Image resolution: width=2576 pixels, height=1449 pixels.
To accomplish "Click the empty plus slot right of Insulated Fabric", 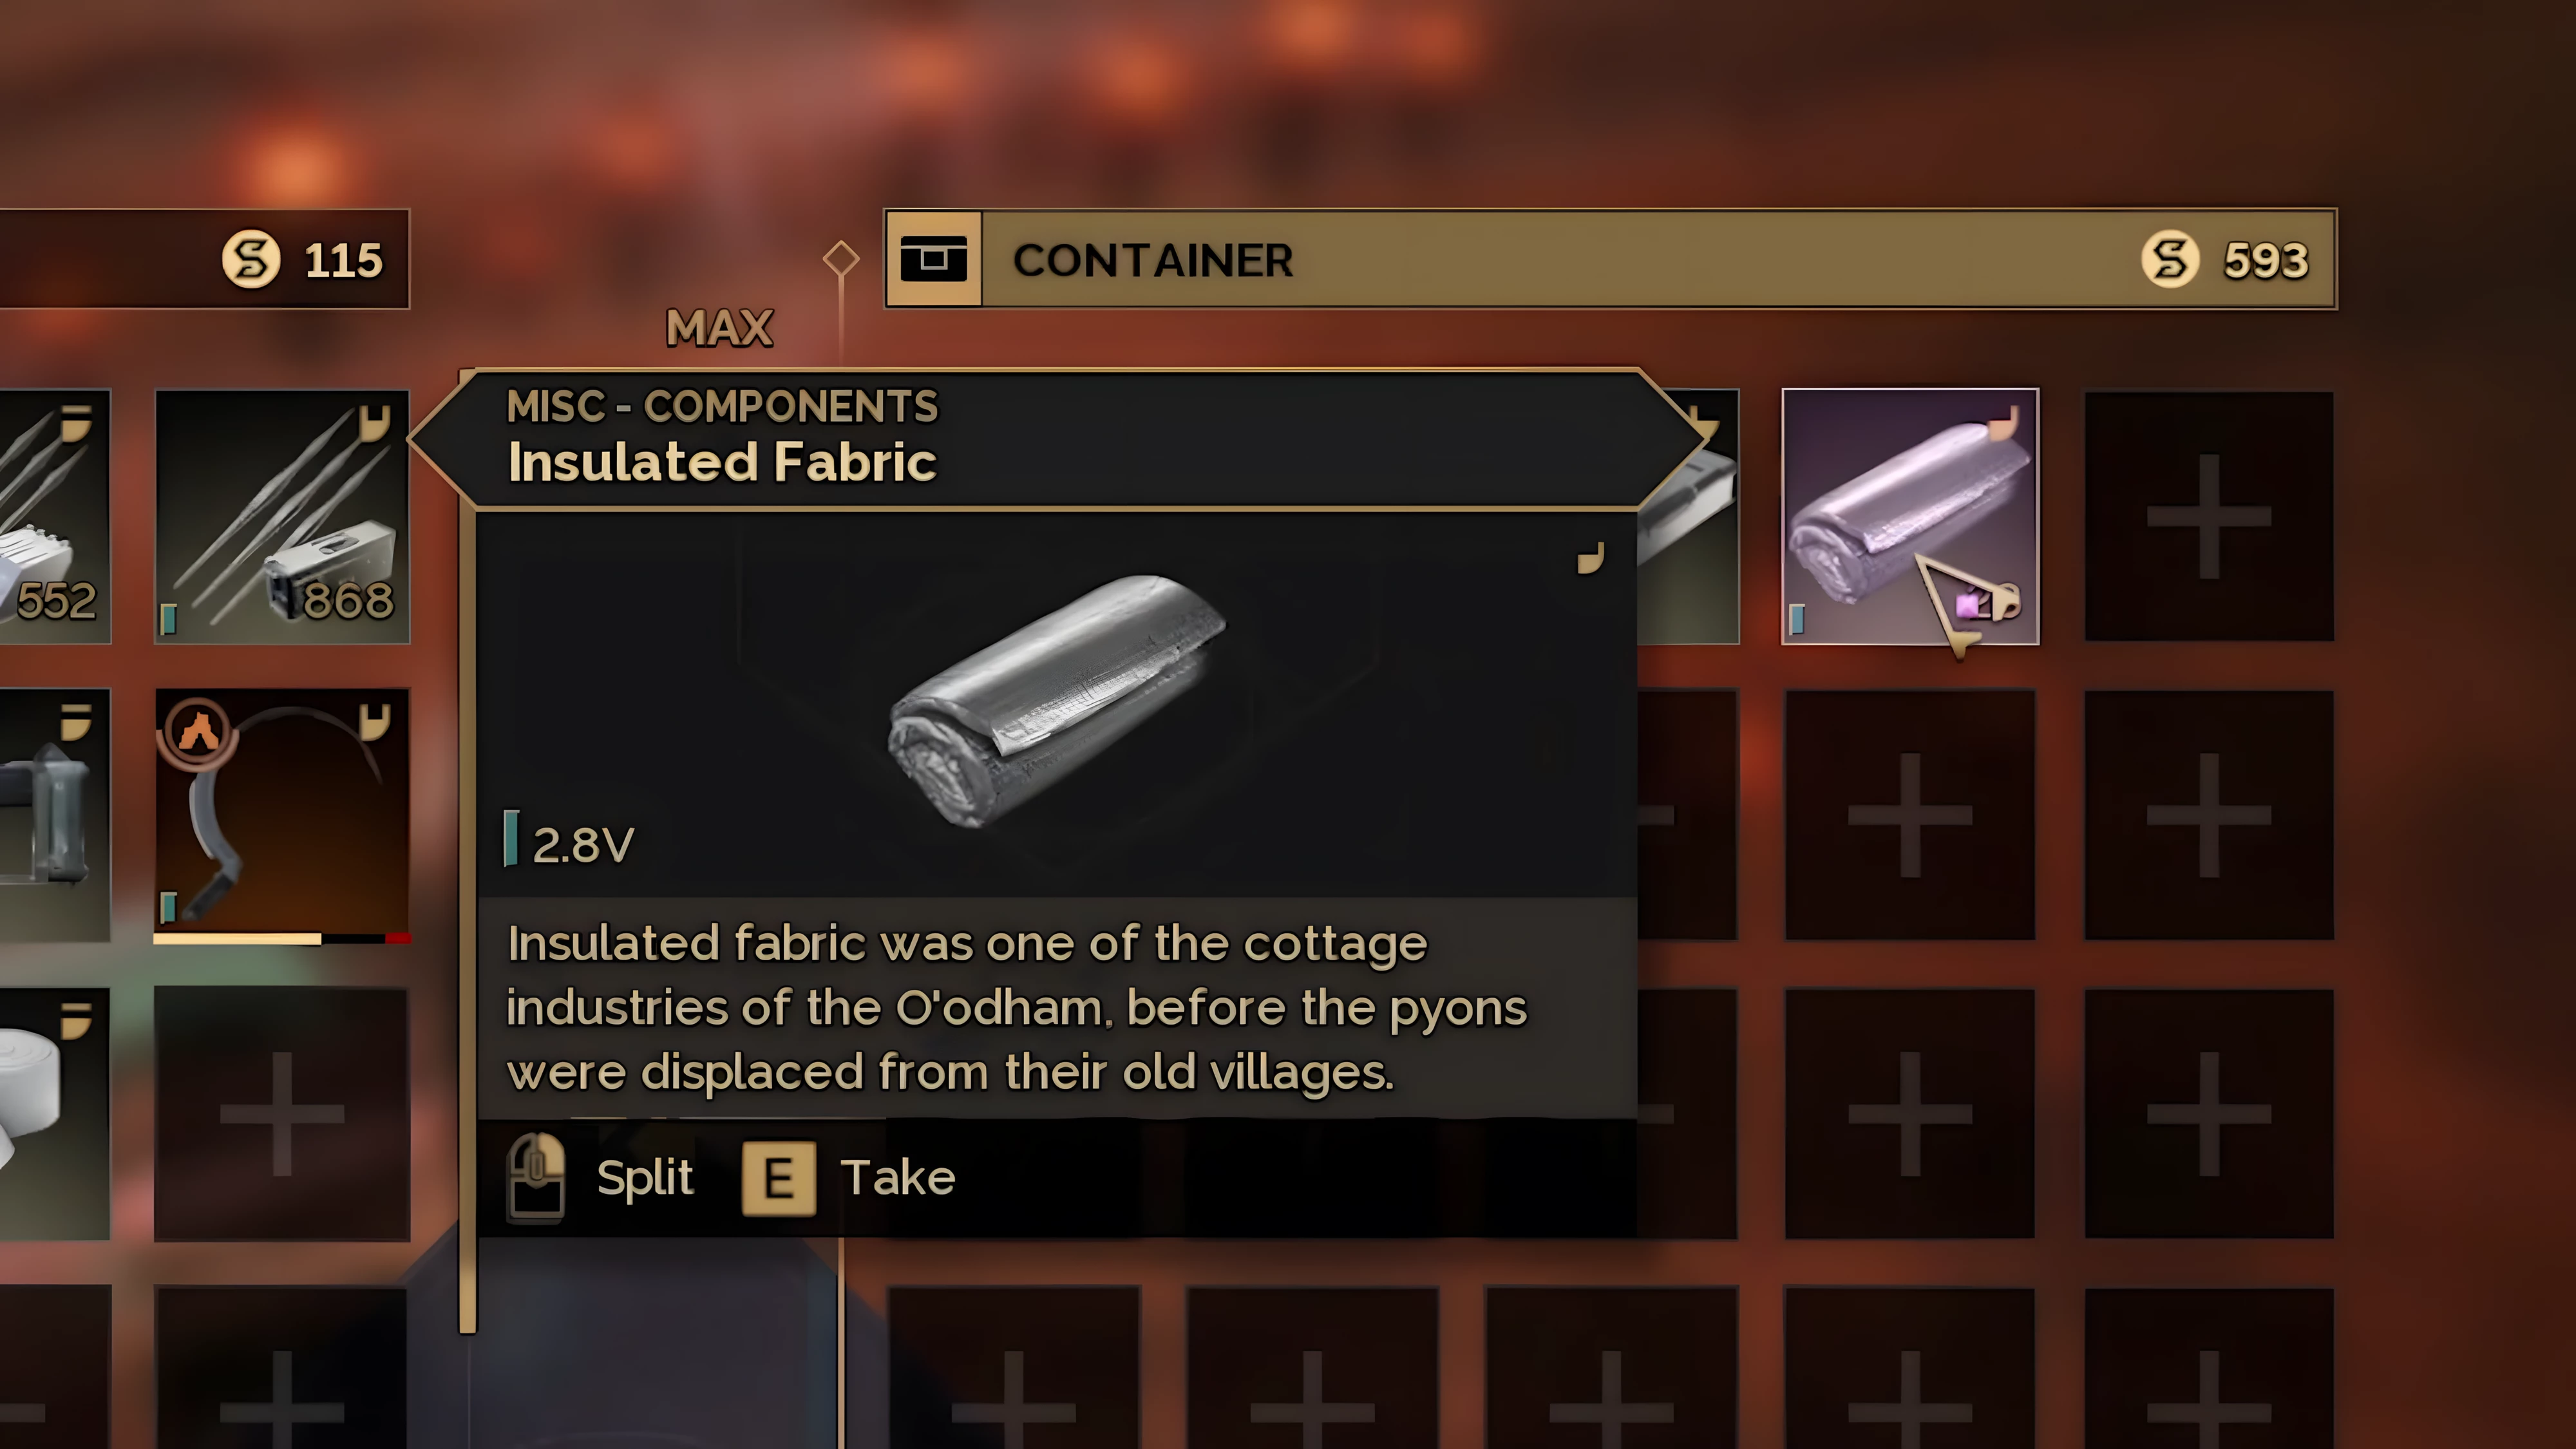I will [2209, 516].
